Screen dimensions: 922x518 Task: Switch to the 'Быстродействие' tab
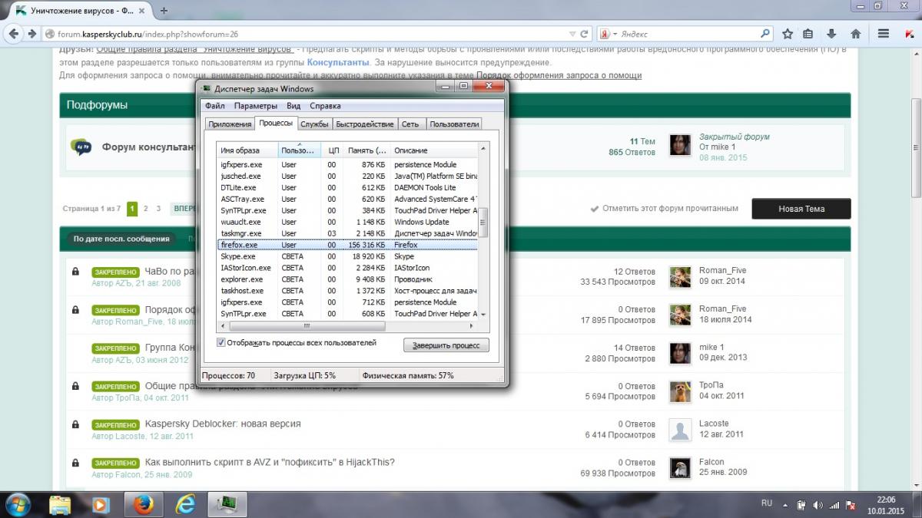coord(365,124)
